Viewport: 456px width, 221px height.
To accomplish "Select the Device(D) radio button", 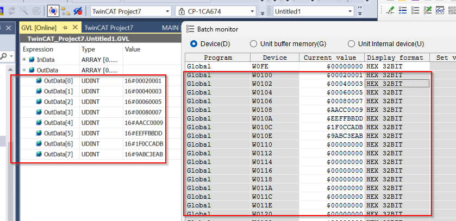I will click(193, 44).
